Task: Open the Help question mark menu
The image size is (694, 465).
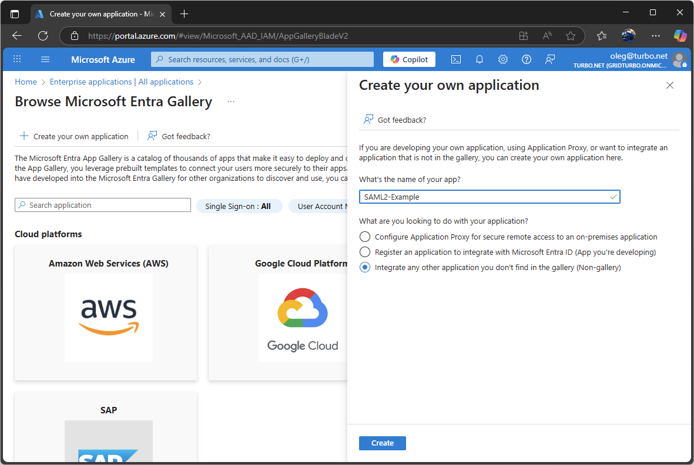Action: click(x=527, y=59)
